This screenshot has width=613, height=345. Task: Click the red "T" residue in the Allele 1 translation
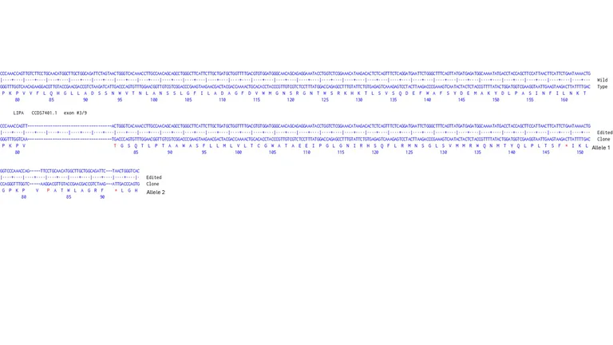pos(115,146)
